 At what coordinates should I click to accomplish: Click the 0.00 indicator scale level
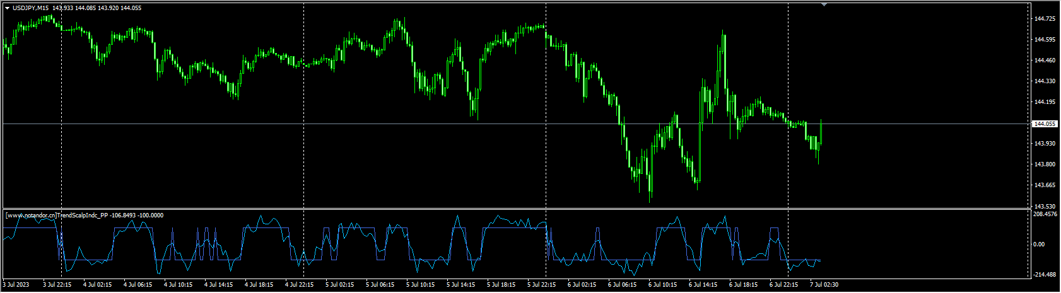pyautogui.click(x=1040, y=244)
